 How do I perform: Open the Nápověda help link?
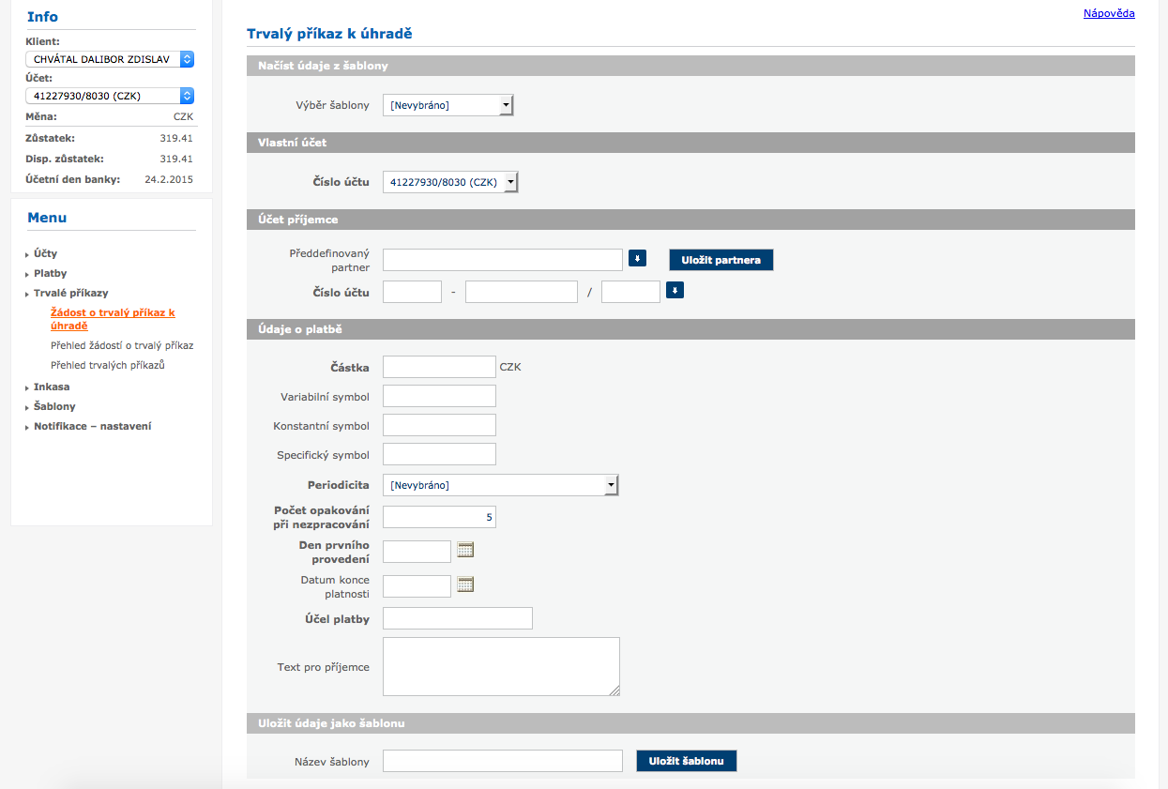(1109, 13)
